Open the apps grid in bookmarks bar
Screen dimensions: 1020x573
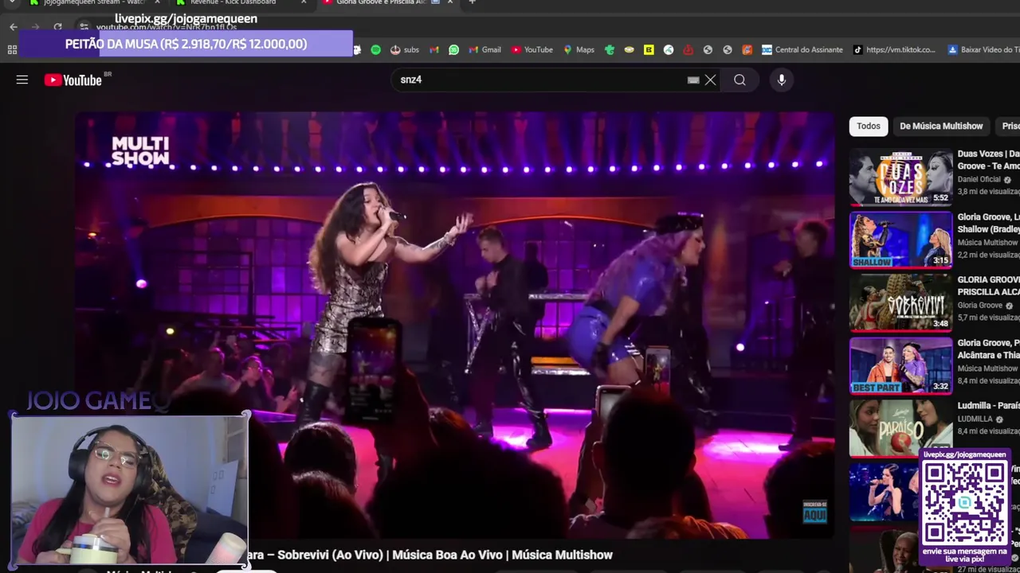(x=12, y=49)
